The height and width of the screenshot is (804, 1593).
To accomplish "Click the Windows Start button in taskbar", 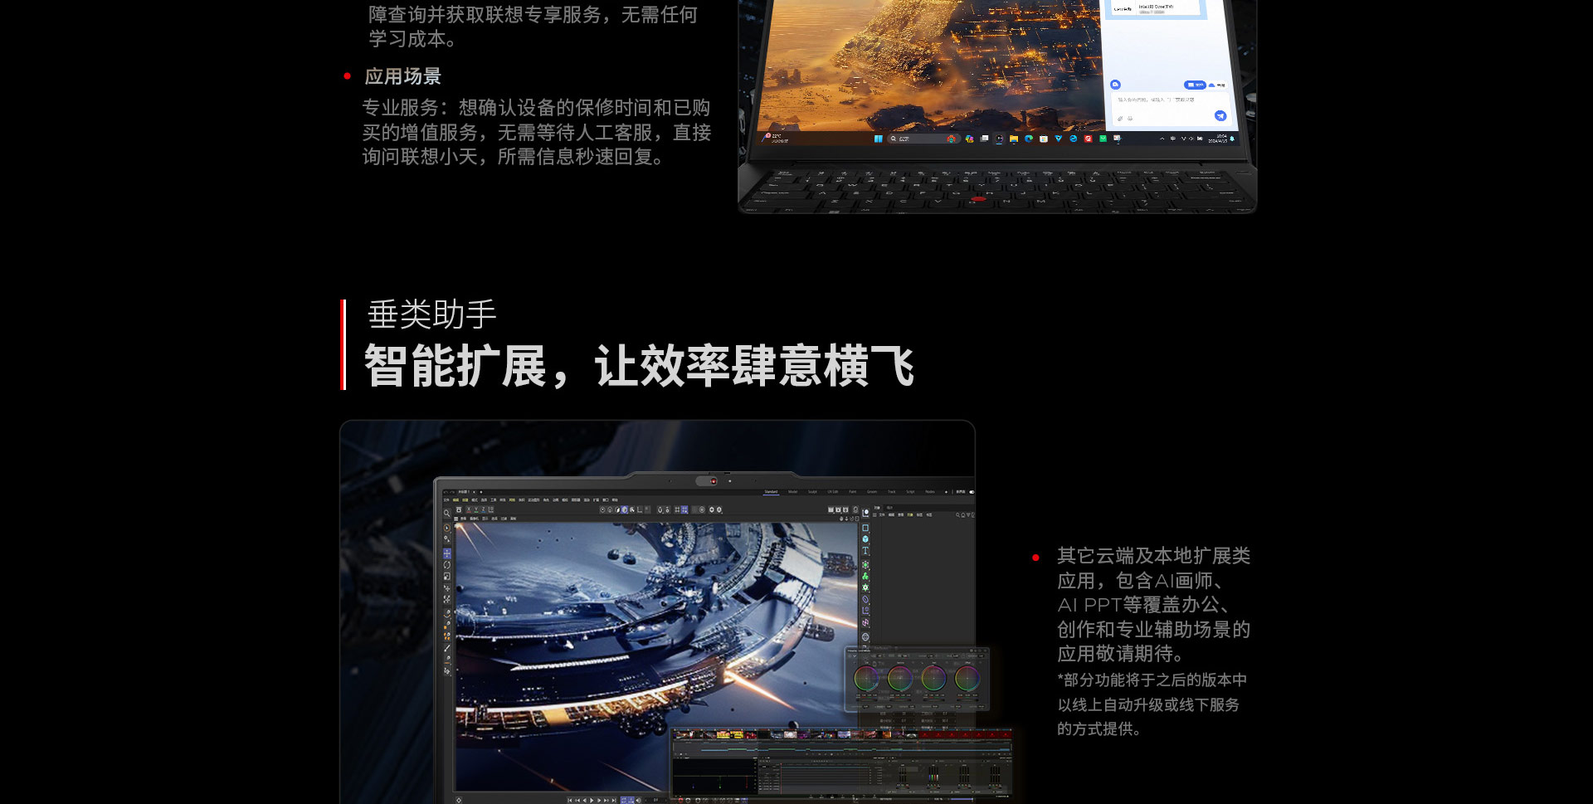I will pyautogui.click(x=878, y=139).
